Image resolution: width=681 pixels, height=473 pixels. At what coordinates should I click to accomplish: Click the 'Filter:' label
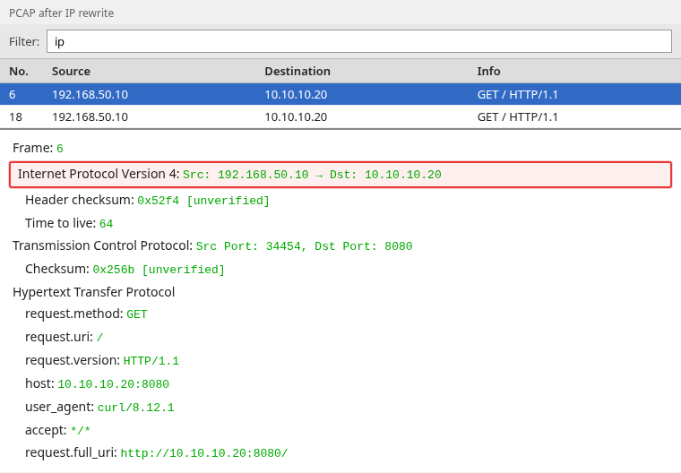[x=24, y=42]
